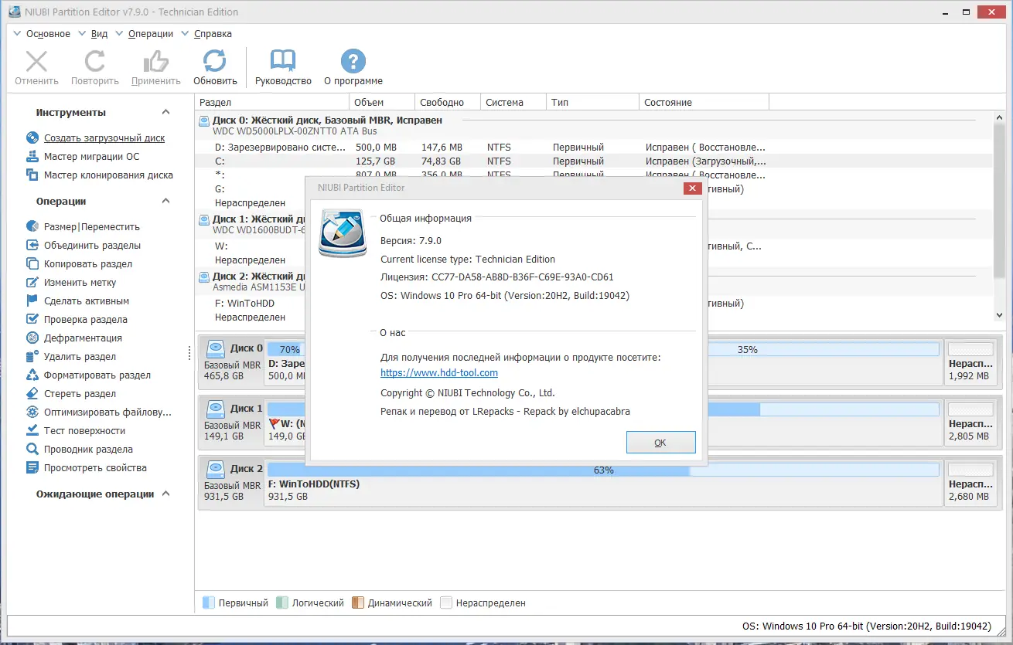Click the Дефрагментация icon
The width and height of the screenshot is (1013, 645).
coord(32,338)
